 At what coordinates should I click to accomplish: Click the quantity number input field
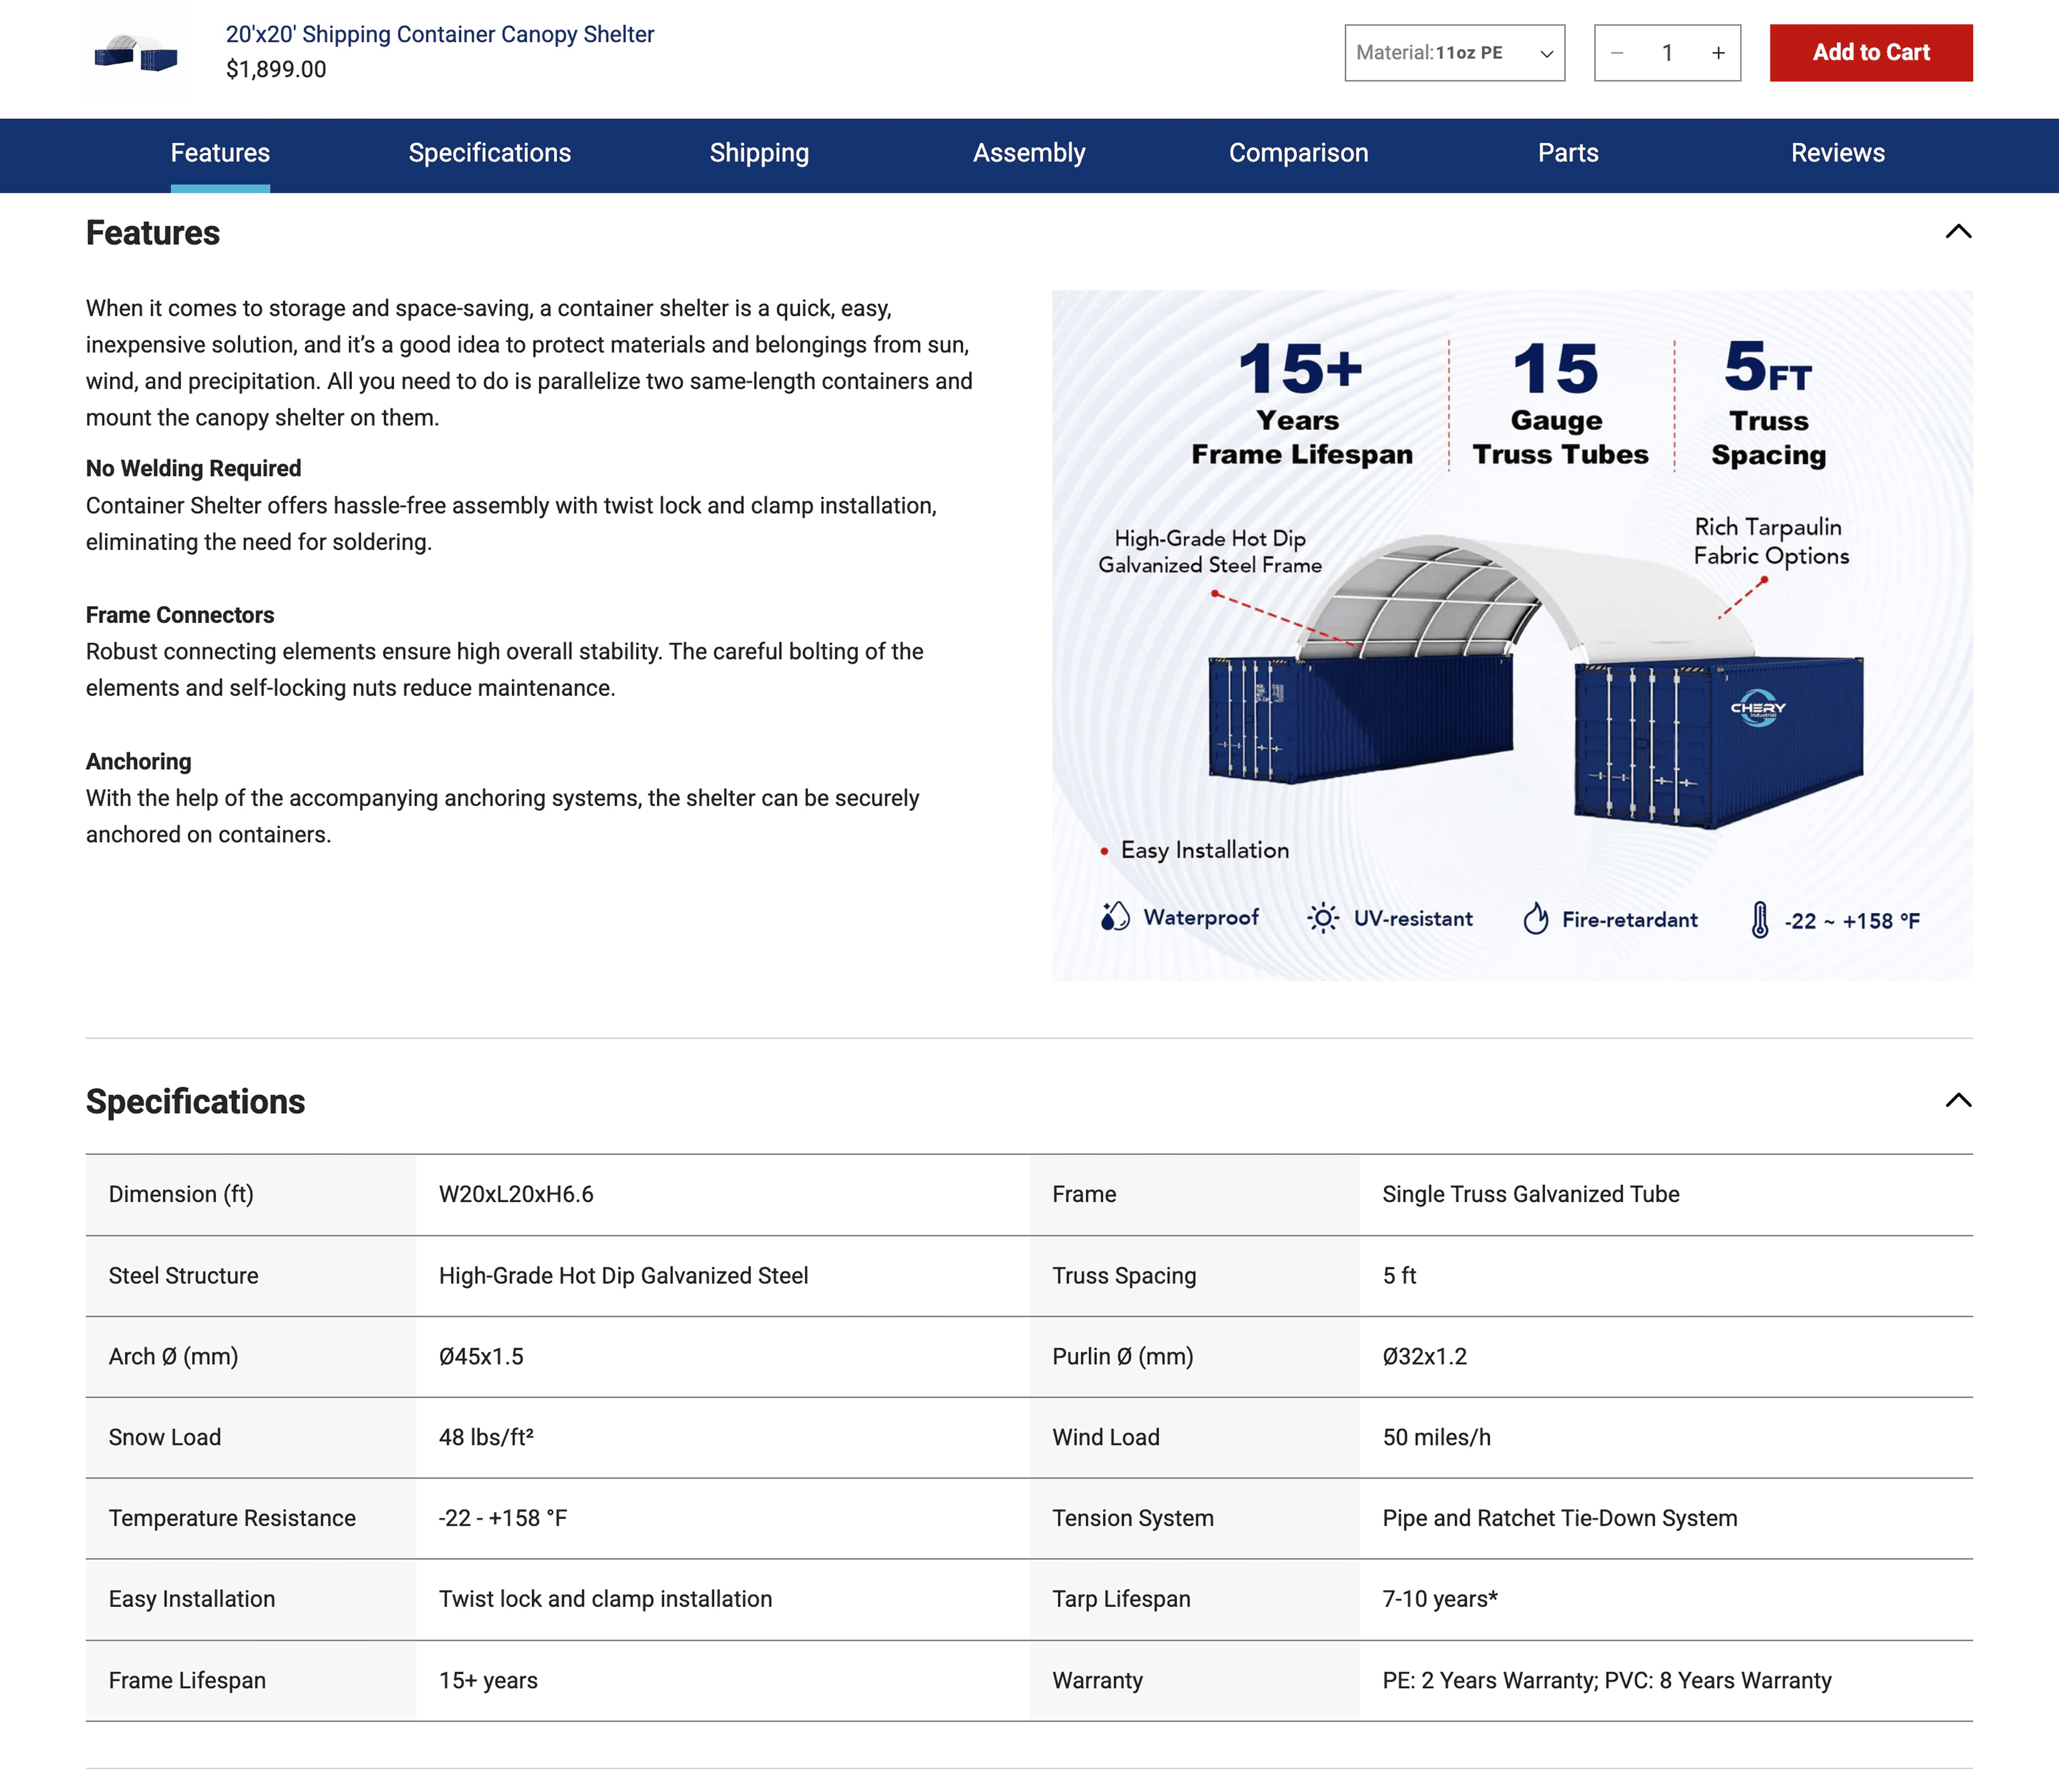[1667, 53]
